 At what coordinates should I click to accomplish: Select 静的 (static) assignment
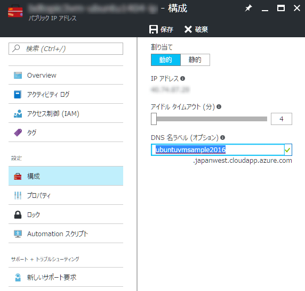tap(195, 60)
